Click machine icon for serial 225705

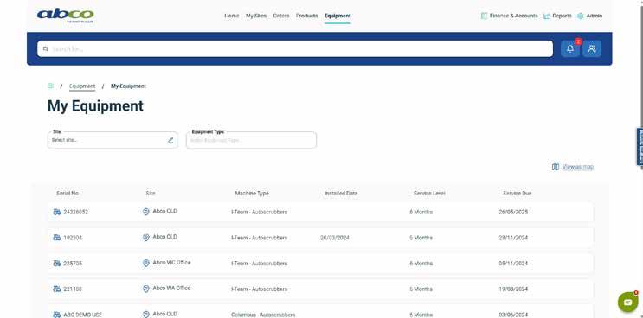(57, 264)
